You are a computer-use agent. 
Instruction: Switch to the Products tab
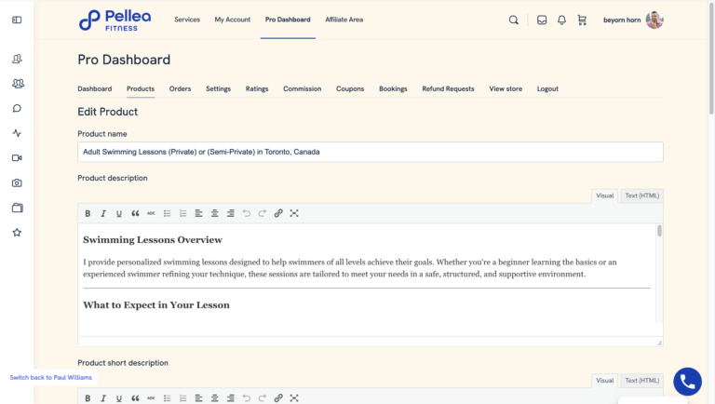pos(141,89)
